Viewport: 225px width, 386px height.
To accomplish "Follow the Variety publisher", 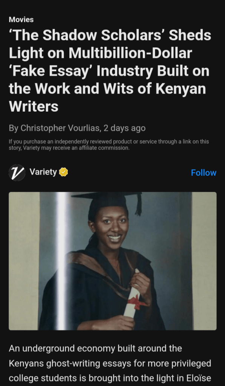I will click(x=204, y=172).
